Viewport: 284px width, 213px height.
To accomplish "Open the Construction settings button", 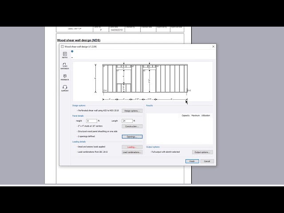I will click(x=132, y=126).
